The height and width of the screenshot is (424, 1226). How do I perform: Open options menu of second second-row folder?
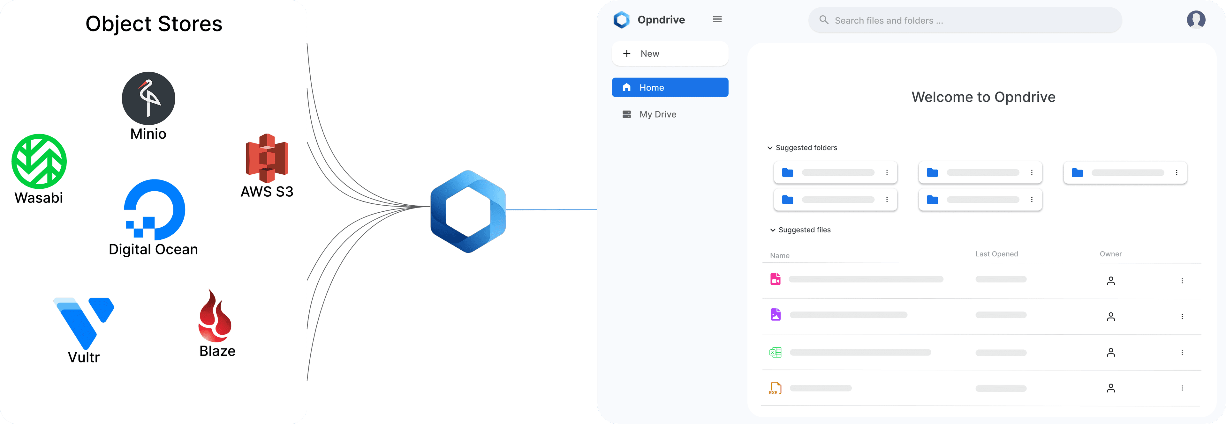click(1032, 200)
